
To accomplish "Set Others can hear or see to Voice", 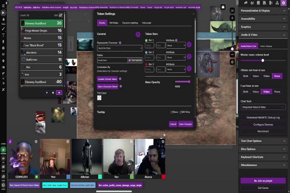I will (256, 76).
